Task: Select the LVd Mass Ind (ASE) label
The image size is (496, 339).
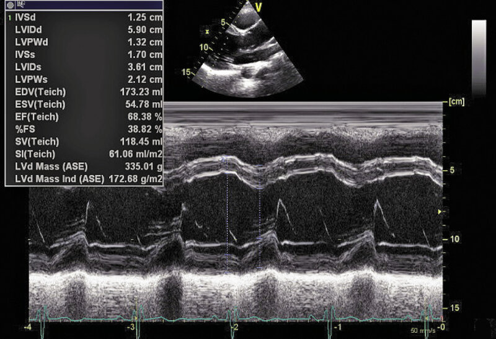Action: (x=60, y=179)
